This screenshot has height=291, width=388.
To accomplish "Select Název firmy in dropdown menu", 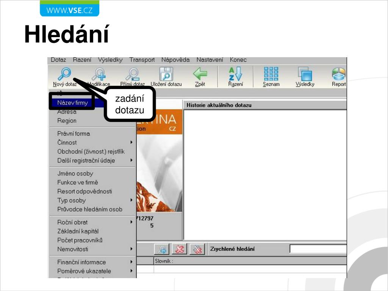I will pos(72,103).
